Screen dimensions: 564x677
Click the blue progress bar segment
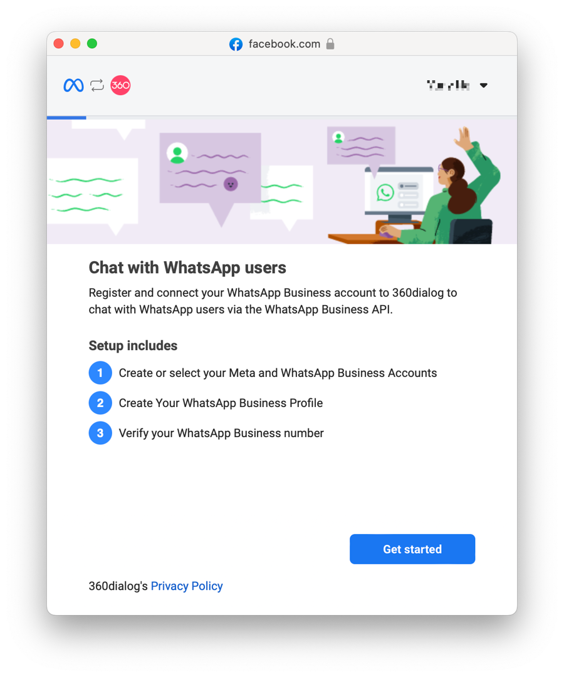[x=66, y=118]
